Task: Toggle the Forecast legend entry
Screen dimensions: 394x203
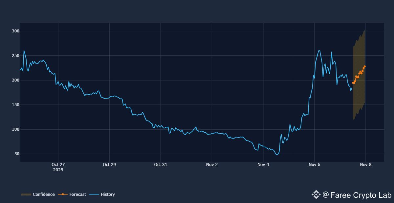Action: coord(72,194)
